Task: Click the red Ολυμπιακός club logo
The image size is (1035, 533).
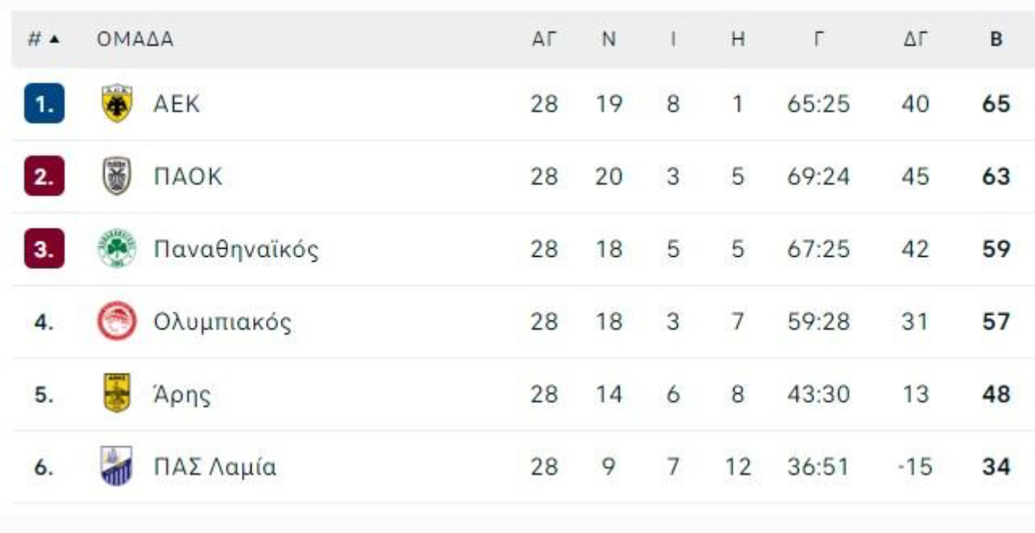Action: coord(117,321)
